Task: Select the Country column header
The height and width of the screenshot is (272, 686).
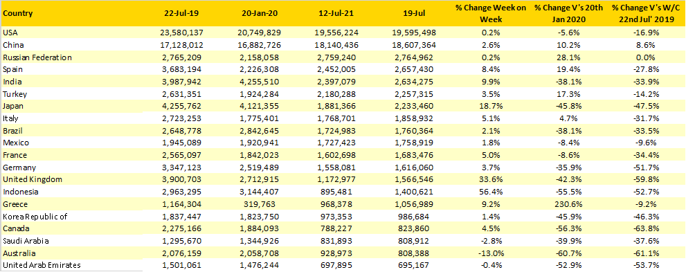Action: pyautogui.click(x=17, y=13)
